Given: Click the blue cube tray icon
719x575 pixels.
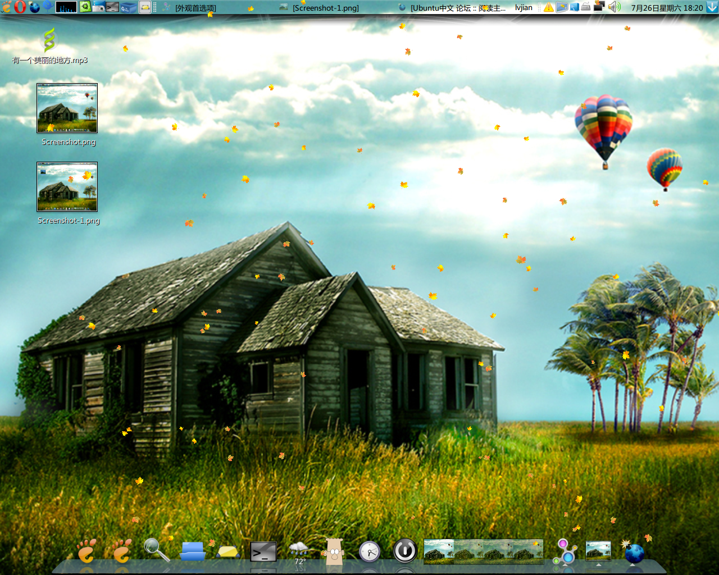Looking at the screenshot, I should (575, 7).
